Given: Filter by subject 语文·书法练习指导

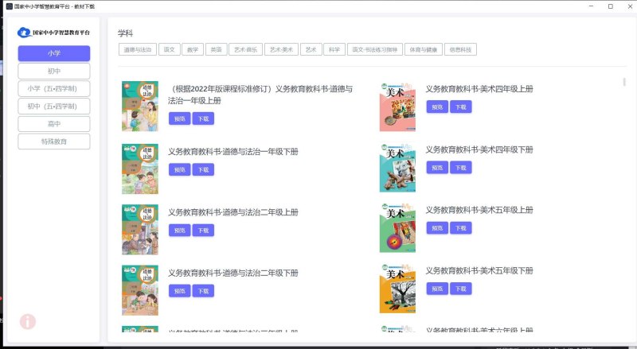Looking at the screenshot, I should point(374,49).
